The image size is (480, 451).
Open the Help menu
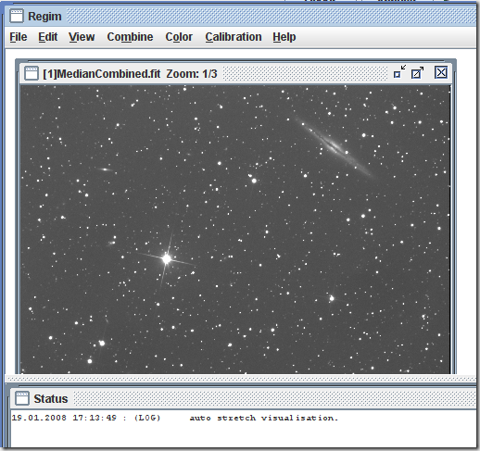[x=284, y=37]
